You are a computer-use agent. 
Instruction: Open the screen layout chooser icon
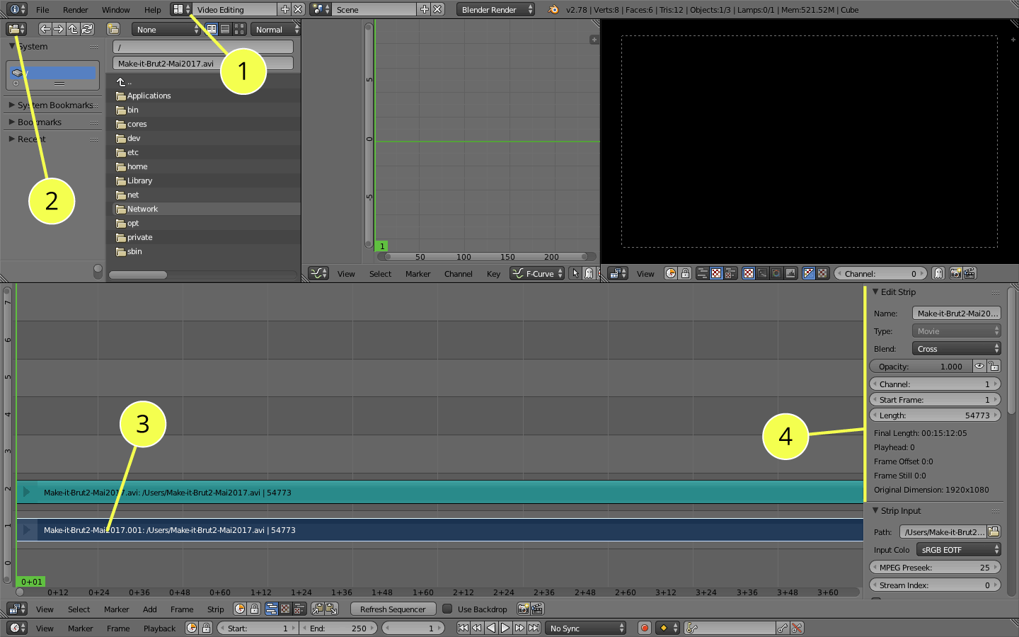click(180, 9)
